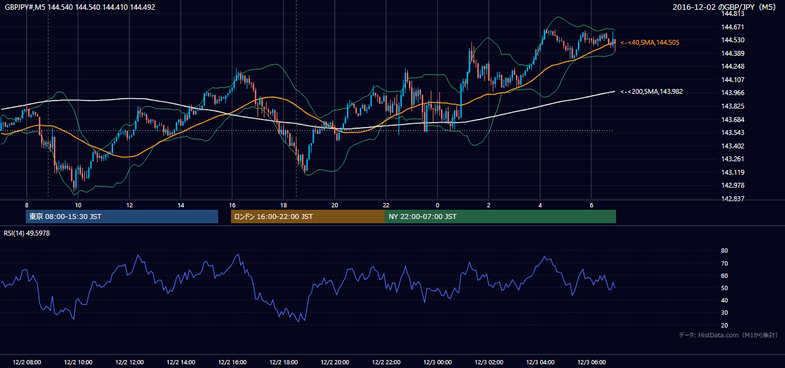Click price axis value 143.402
Viewport: 785px width, 368px height.
coord(732,146)
